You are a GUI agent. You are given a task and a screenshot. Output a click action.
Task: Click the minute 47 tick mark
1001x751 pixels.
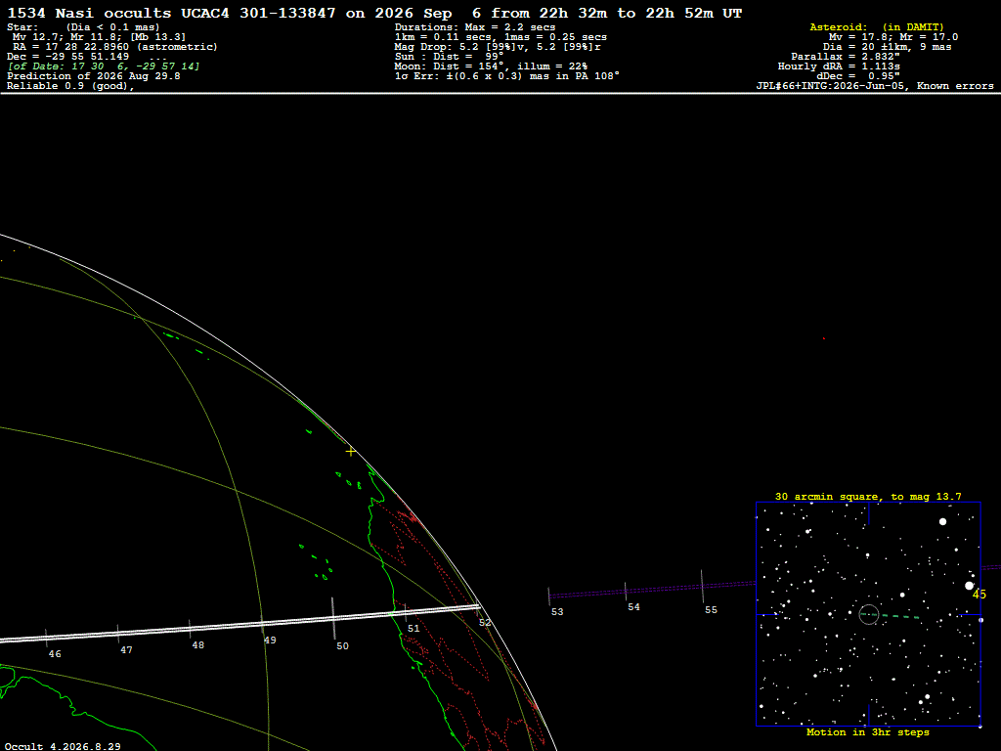118,634
